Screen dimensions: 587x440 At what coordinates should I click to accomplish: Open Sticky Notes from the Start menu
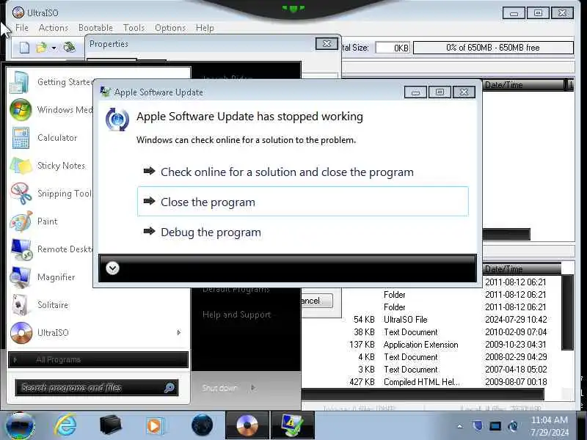(51, 166)
